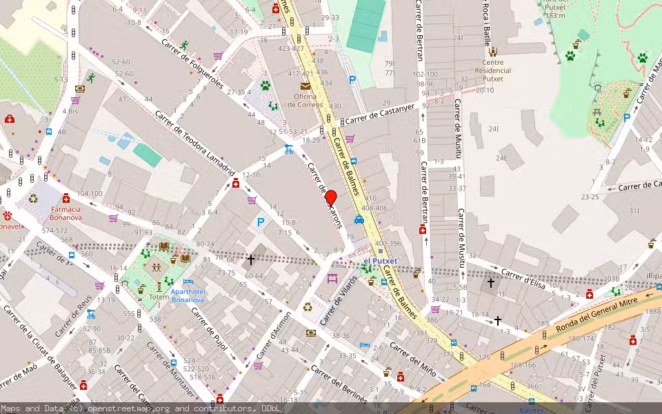
Task: Select the supermarket cart icon near number 386
Action: 435,309
